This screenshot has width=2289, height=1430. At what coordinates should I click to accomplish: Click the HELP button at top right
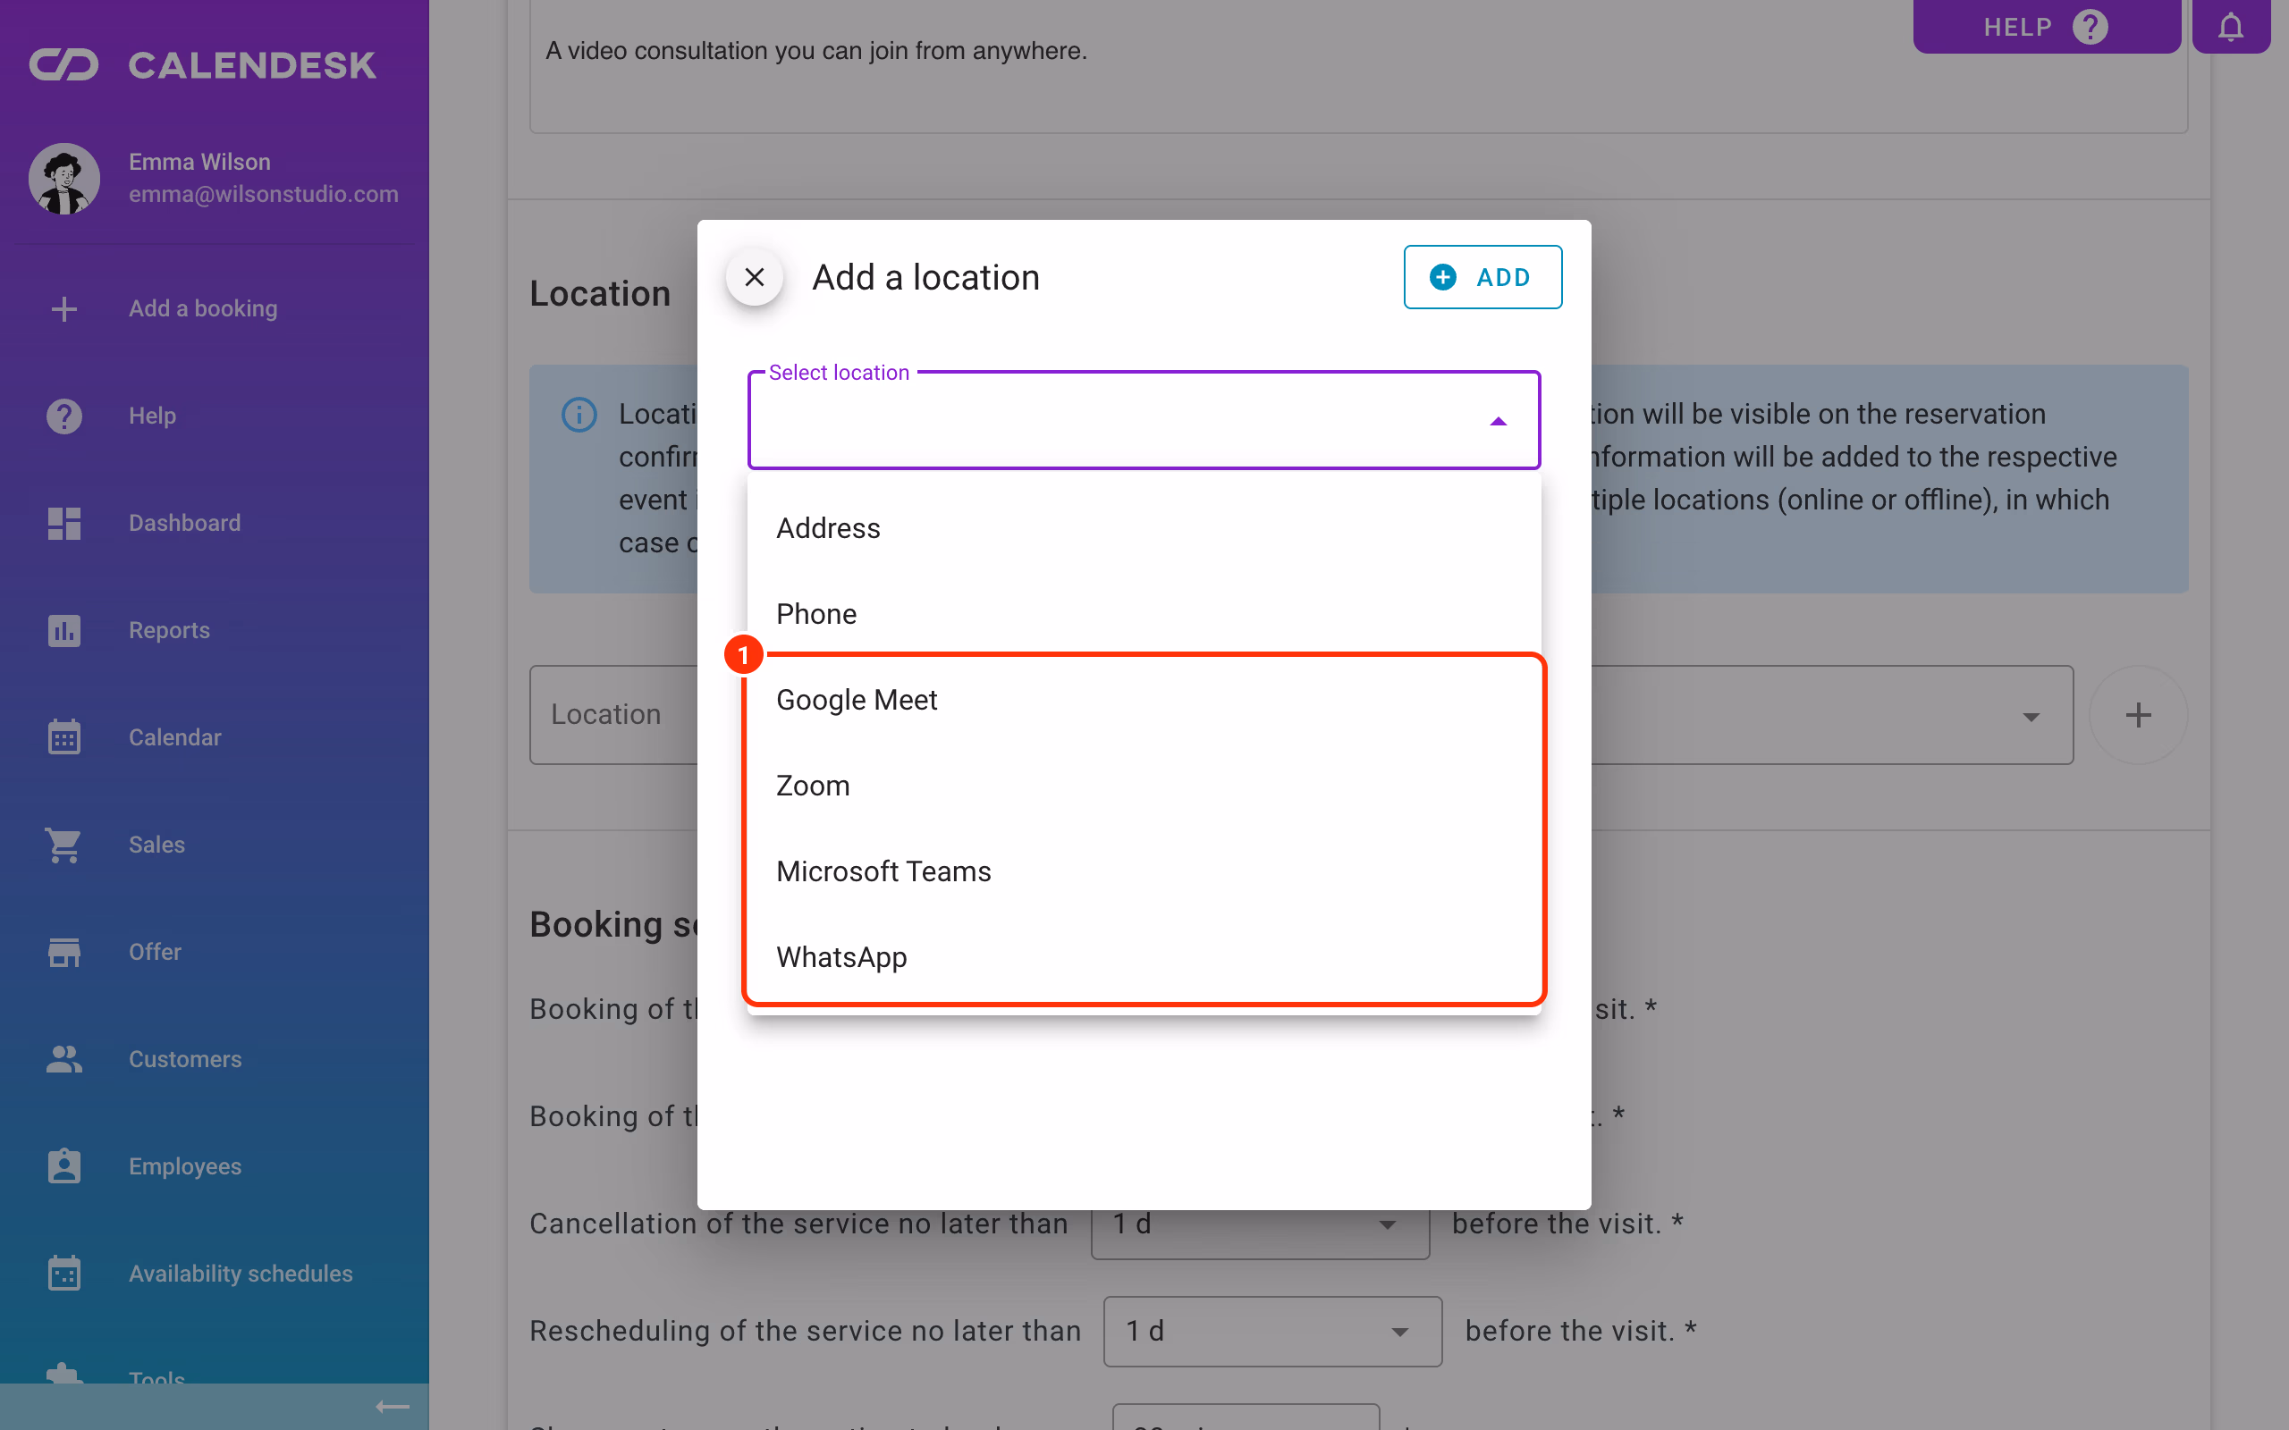tap(2046, 27)
